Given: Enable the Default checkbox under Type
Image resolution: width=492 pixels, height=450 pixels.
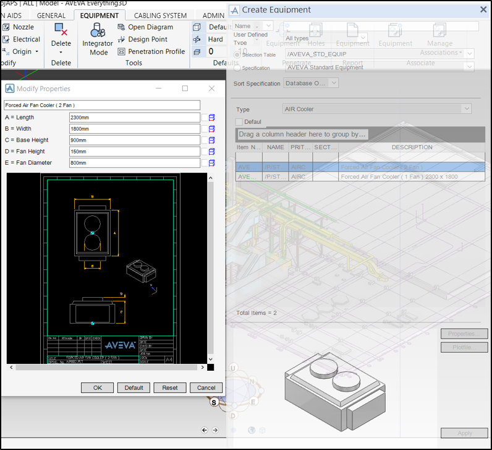Looking at the screenshot, I should click(x=239, y=122).
